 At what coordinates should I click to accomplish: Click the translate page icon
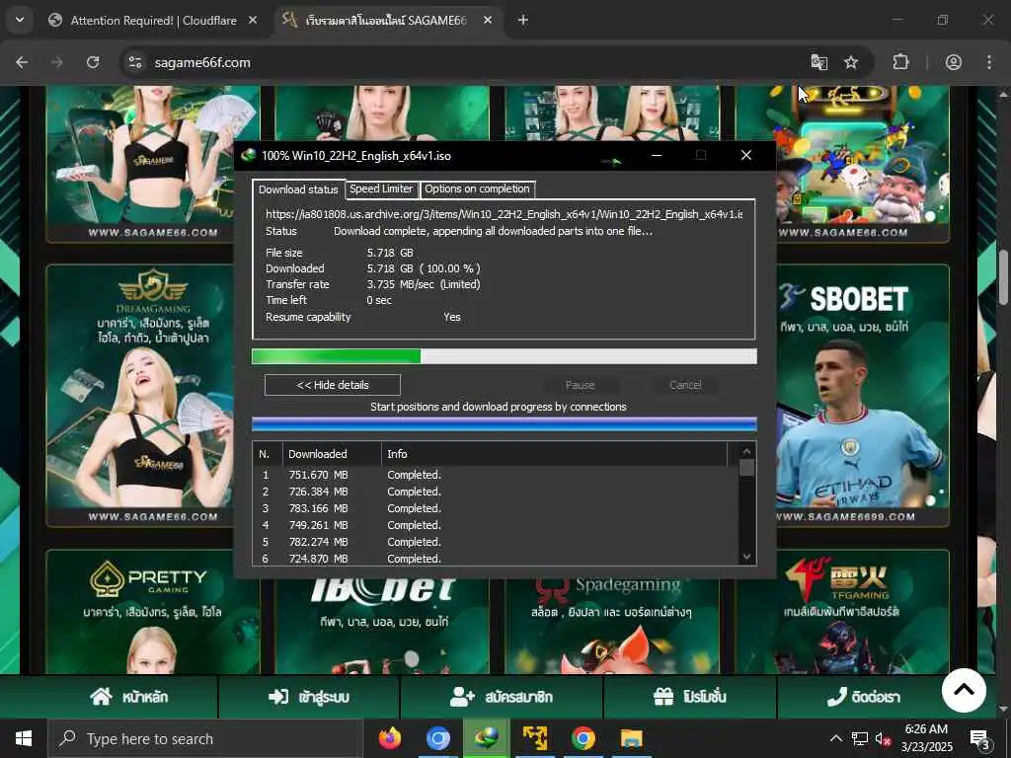(818, 62)
